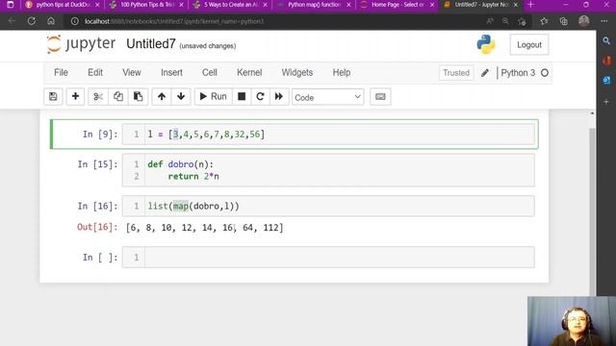Interrupt the kernel stop icon
The width and height of the screenshot is (616, 346).
242,96
